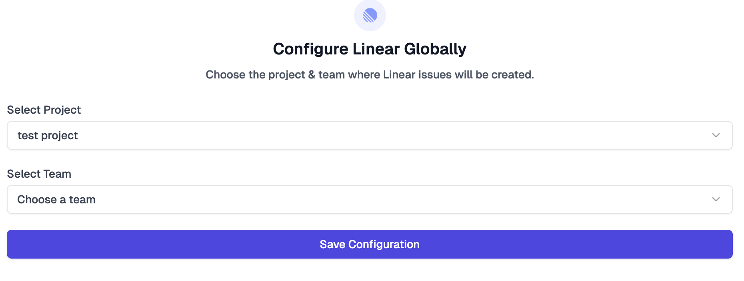Click the Configure Linear Globally heading

[x=369, y=48]
